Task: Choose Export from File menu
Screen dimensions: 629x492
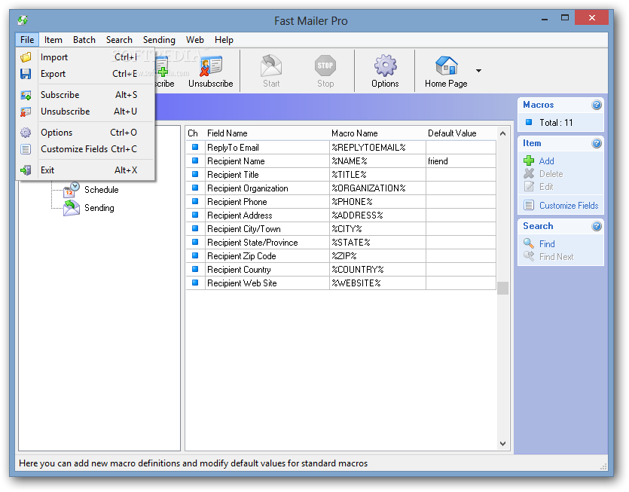Action: (85, 74)
